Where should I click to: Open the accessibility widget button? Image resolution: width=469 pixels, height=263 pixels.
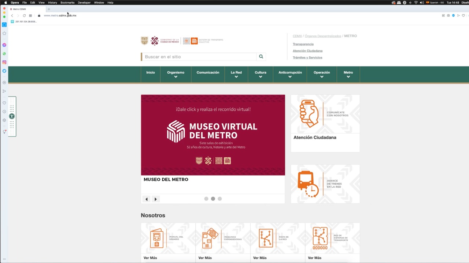click(12, 116)
